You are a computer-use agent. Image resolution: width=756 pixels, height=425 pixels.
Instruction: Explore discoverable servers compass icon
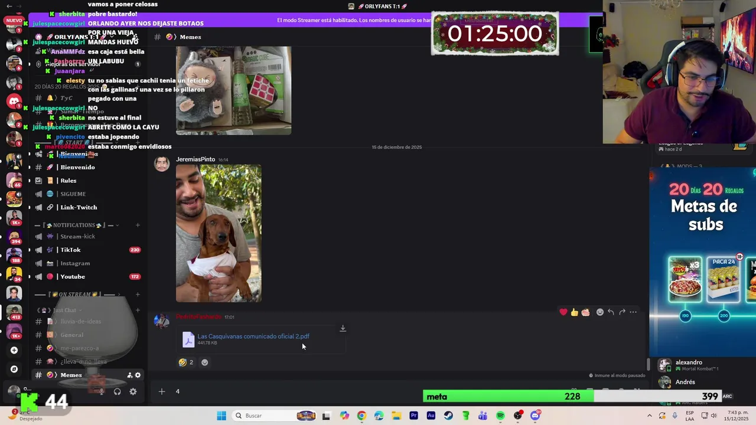(x=14, y=370)
